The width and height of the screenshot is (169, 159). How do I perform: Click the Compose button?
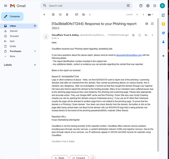tap(12, 17)
